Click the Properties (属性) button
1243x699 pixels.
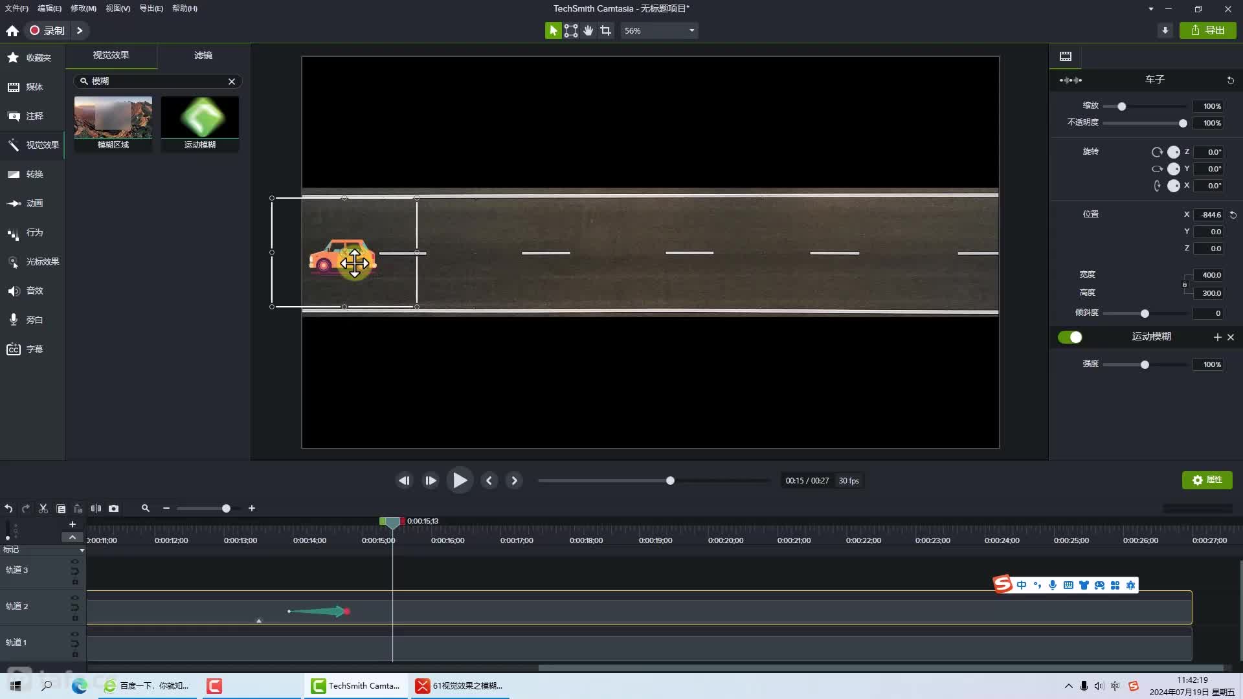pos(1207,480)
